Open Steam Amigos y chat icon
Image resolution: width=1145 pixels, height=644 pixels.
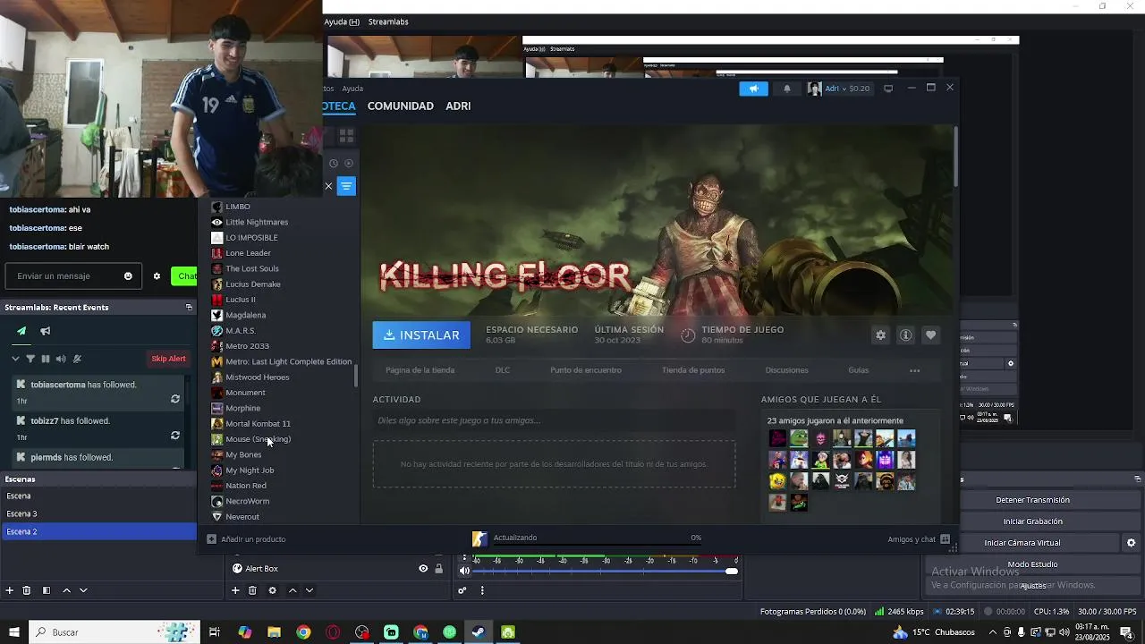(945, 539)
